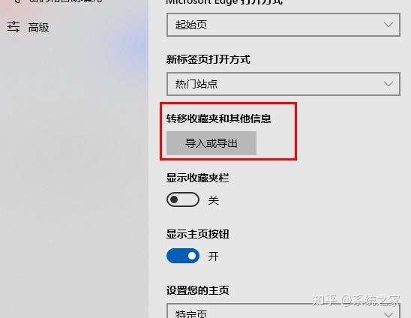This screenshot has width=411, height=318.
Task: Click the 高级 sliders icon in sidebar
Action: 13,27
